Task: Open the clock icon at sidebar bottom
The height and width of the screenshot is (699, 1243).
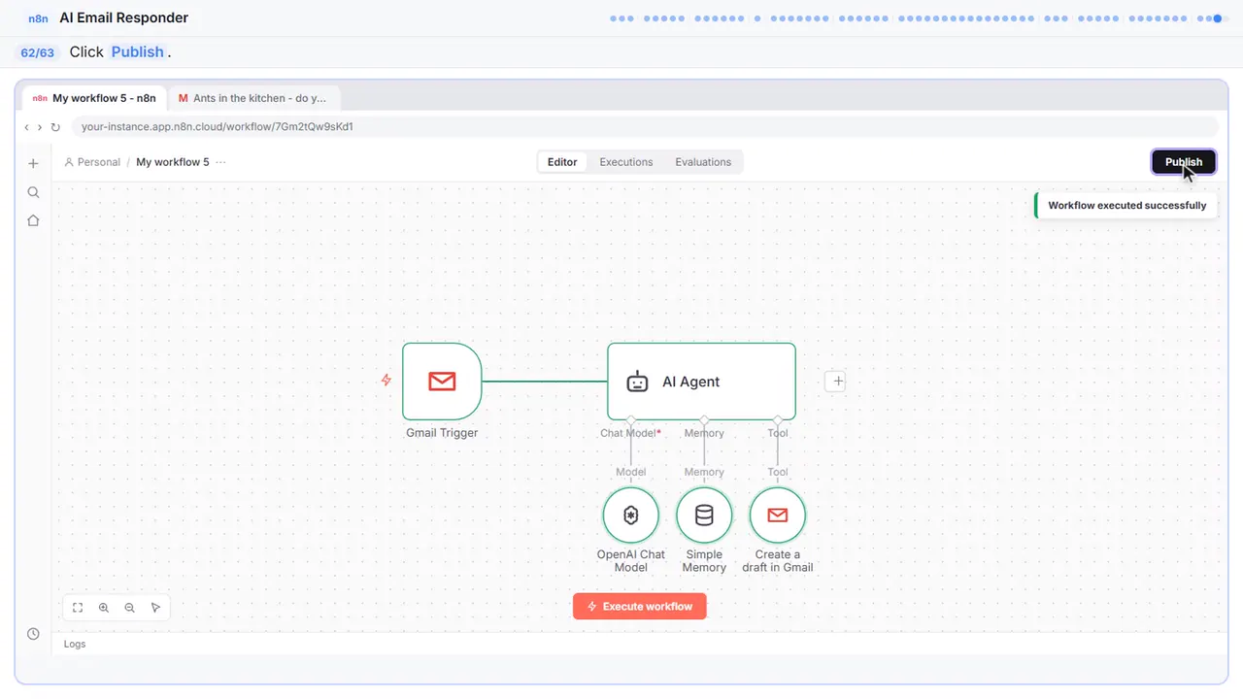Action: click(33, 634)
